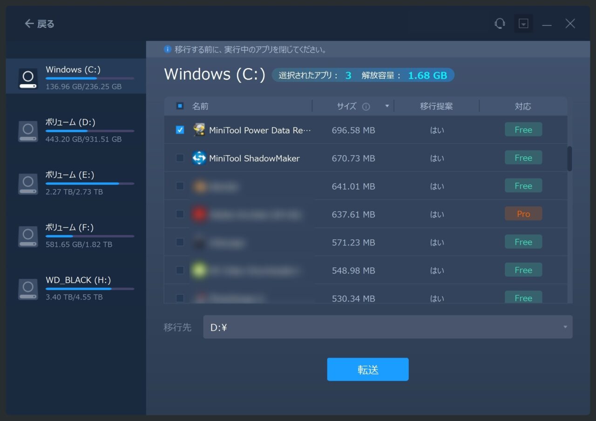
Task: Click Free badge on 571.23 MB row
Action: click(523, 242)
